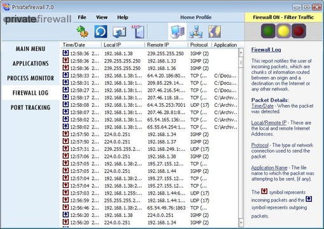Open the Help menu

click(x=123, y=17)
